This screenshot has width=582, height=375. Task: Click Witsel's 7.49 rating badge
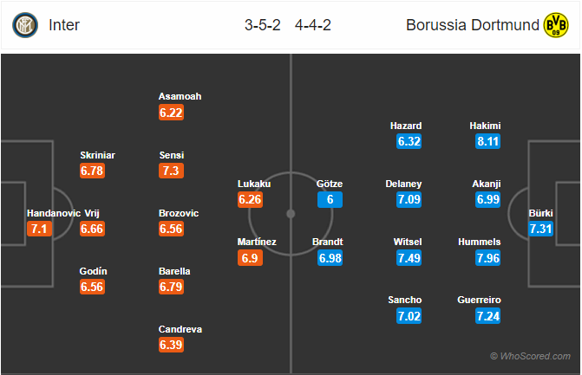(x=409, y=258)
